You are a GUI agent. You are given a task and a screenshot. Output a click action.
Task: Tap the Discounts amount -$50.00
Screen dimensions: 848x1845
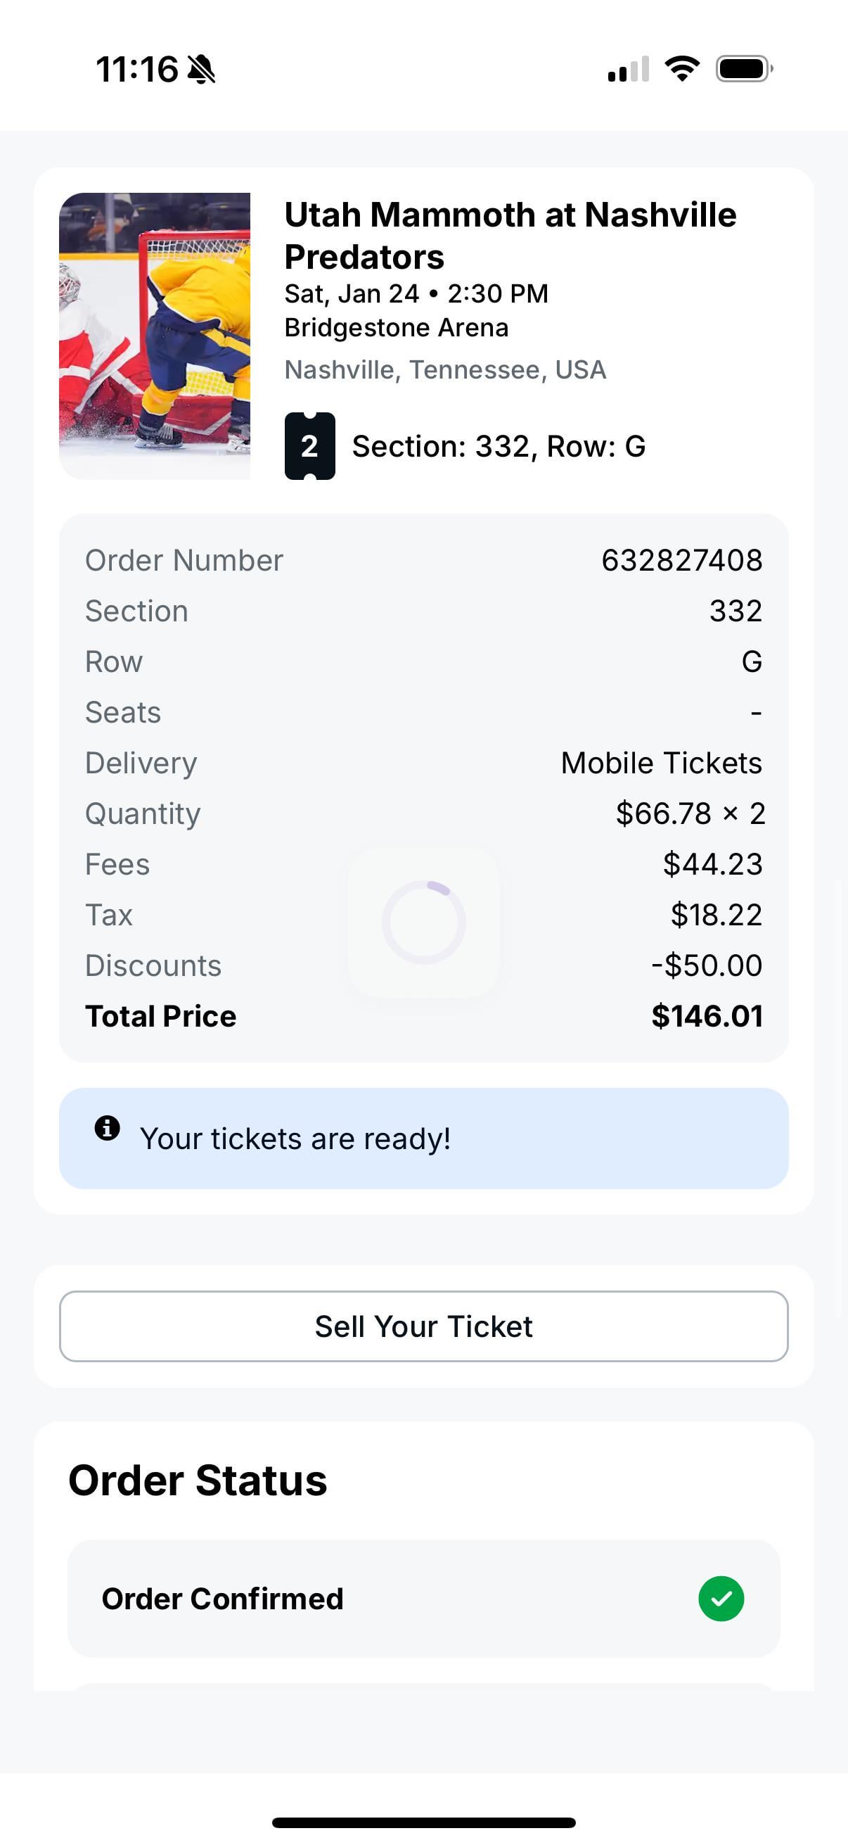point(706,965)
